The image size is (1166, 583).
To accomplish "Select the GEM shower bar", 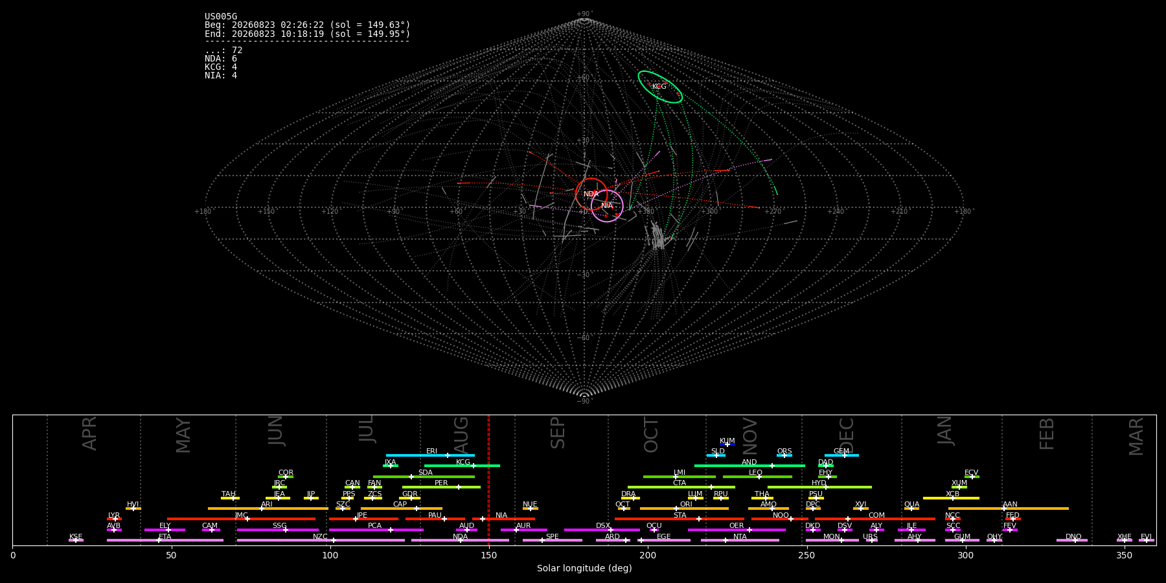I will [841, 455].
